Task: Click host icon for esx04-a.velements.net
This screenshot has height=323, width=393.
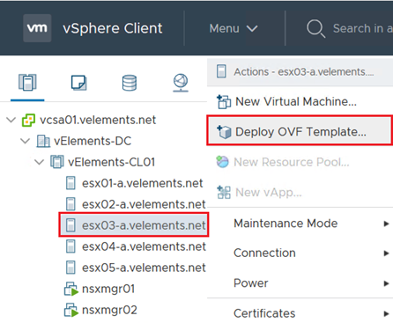Action: pos(70,246)
